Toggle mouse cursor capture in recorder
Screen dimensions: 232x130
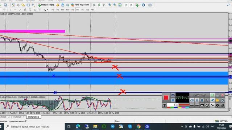207,100
